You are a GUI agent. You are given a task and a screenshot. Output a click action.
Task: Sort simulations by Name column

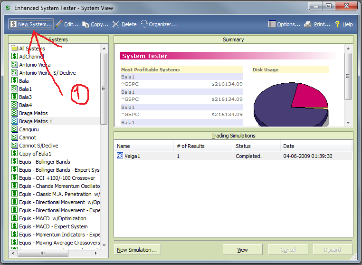point(144,146)
